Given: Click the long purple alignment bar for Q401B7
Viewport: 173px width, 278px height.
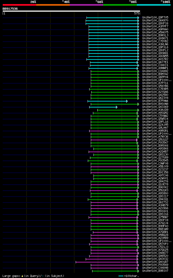Looking at the screenshot, I should [x=107, y=262].
